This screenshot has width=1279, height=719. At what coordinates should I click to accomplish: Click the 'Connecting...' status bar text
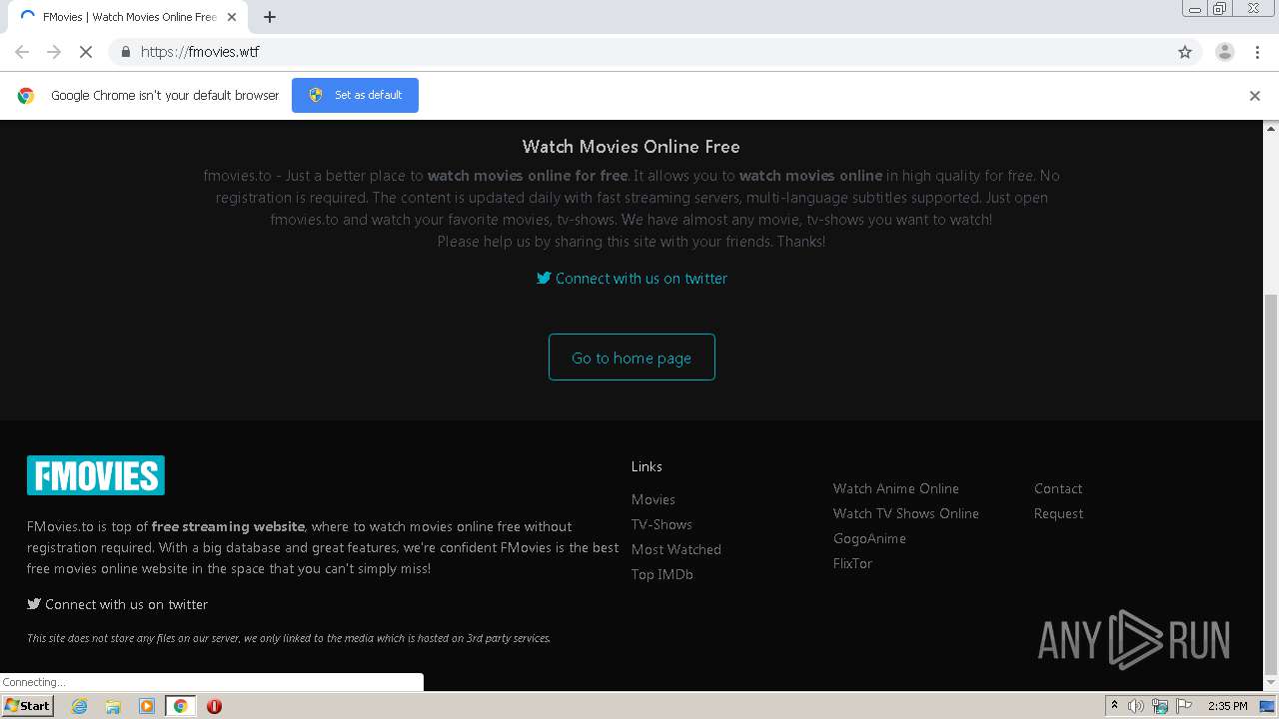pyautogui.click(x=34, y=682)
